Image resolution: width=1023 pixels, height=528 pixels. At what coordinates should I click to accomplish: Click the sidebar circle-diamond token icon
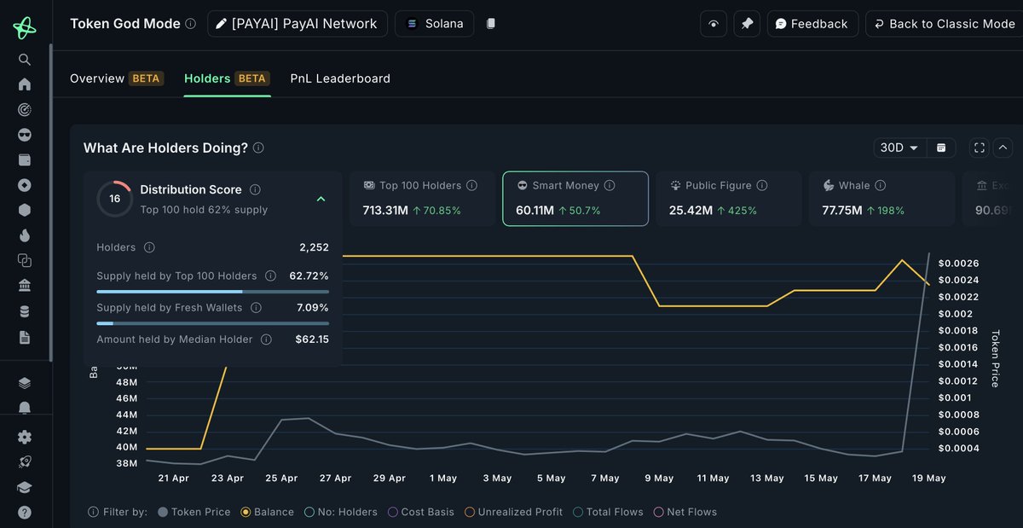[x=25, y=185]
